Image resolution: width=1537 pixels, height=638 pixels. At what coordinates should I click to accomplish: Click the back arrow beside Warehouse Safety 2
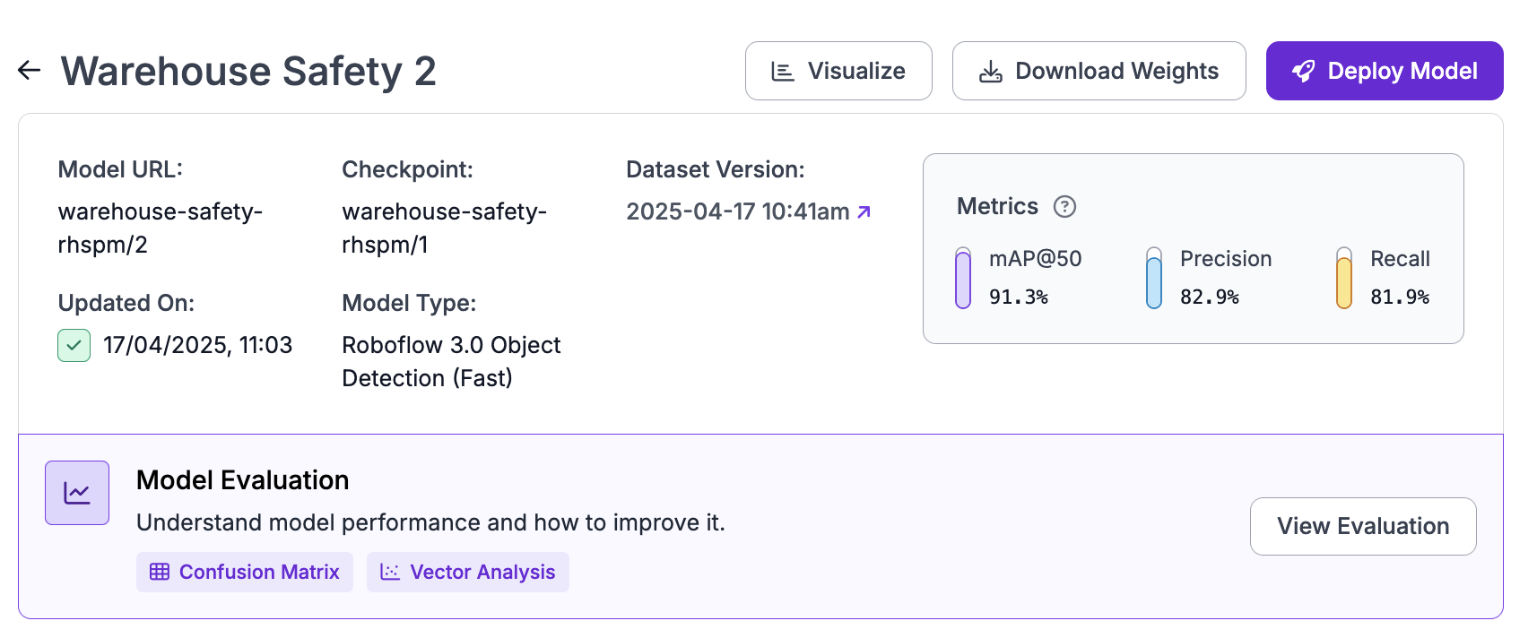pyautogui.click(x=30, y=70)
